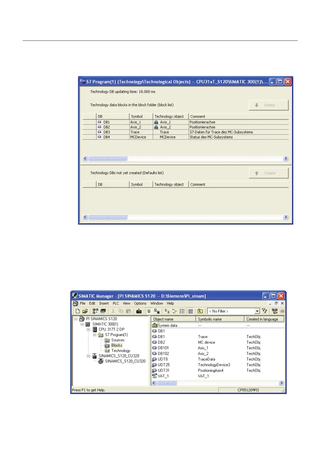This screenshot has height=464, width=328.
Task: Switch to List view icon
Action: pos(182,311)
